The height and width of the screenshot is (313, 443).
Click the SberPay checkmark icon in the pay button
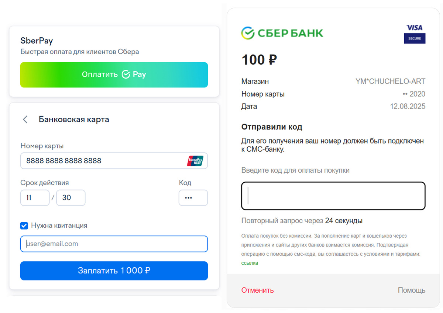tap(126, 75)
